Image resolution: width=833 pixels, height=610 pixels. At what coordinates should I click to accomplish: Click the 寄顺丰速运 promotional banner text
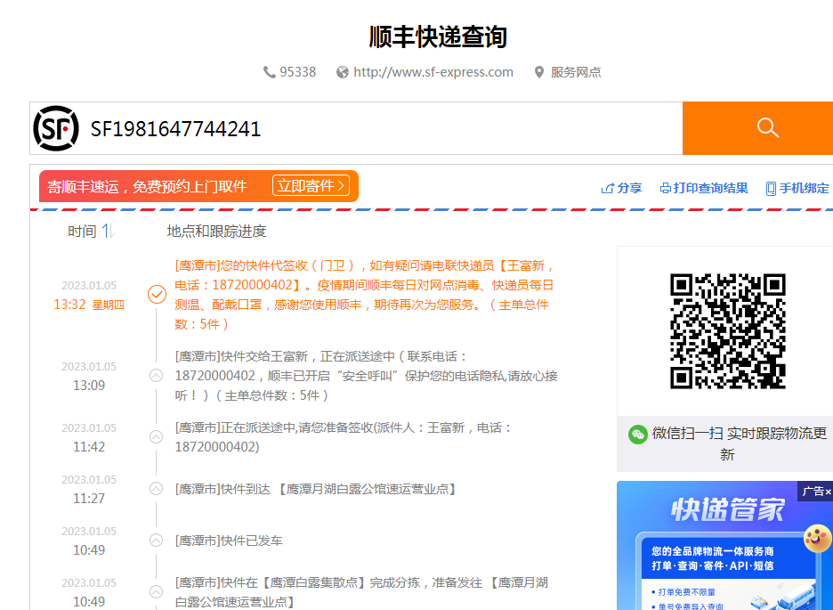tap(147, 186)
